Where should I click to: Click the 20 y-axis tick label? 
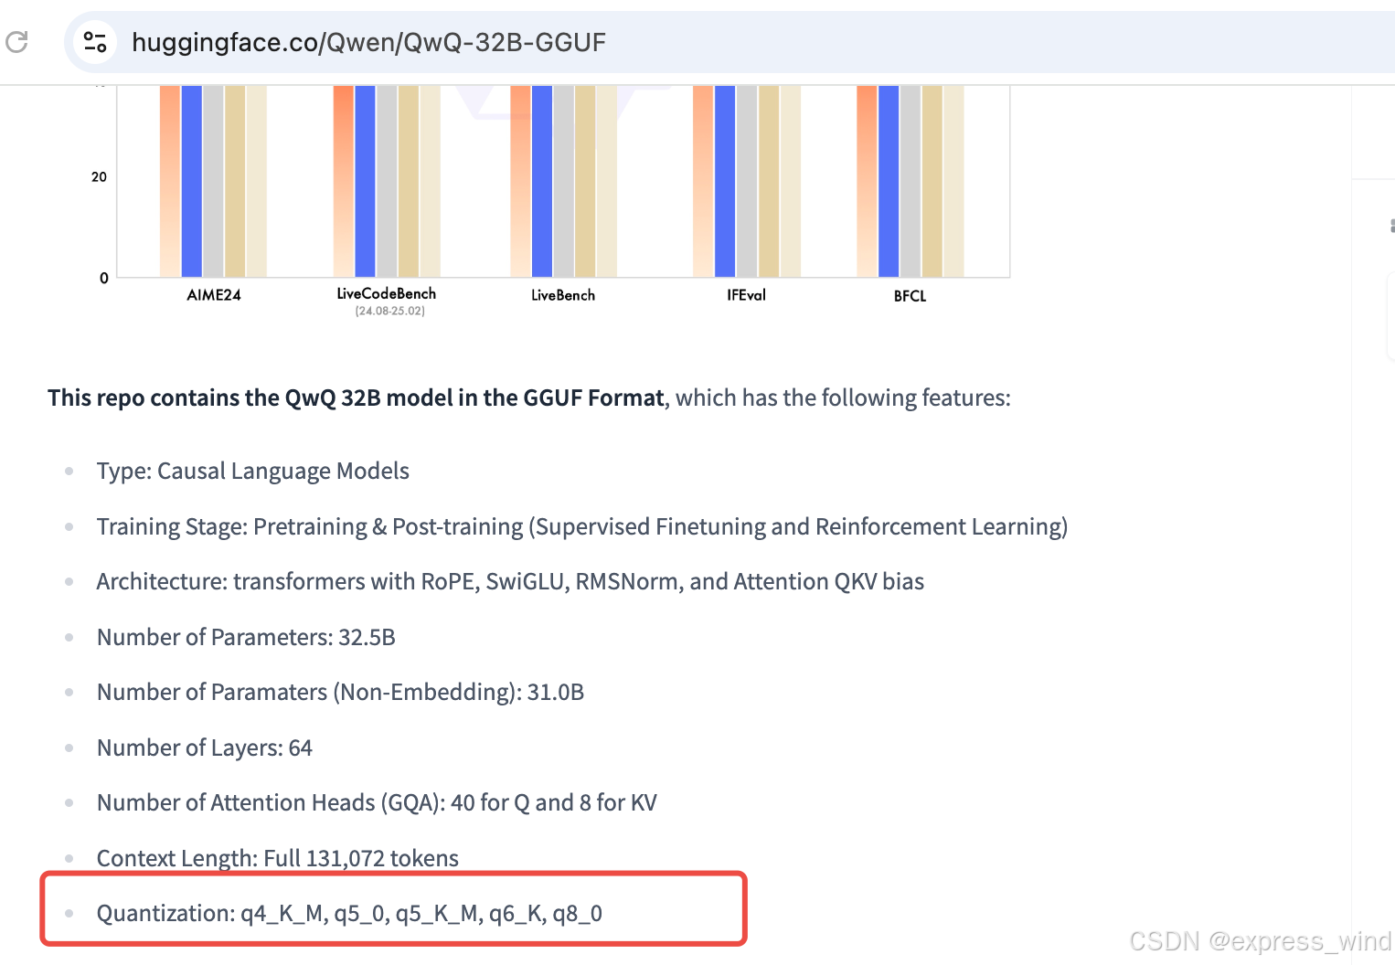coord(99,177)
